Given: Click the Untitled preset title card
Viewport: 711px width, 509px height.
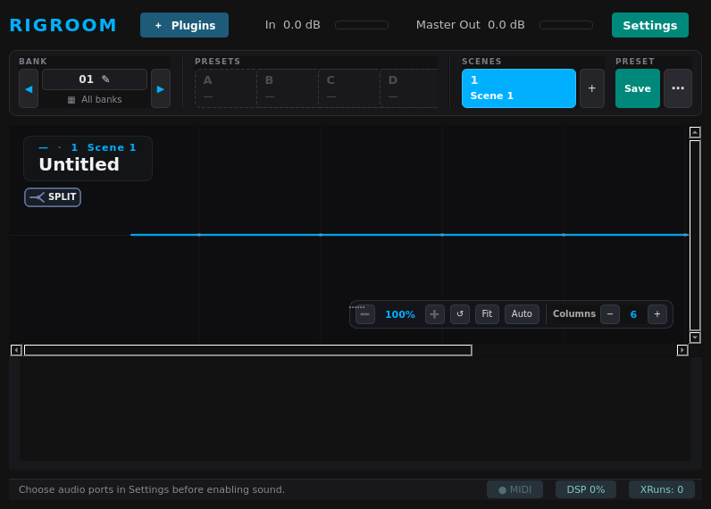Looking at the screenshot, I should point(88,158).
